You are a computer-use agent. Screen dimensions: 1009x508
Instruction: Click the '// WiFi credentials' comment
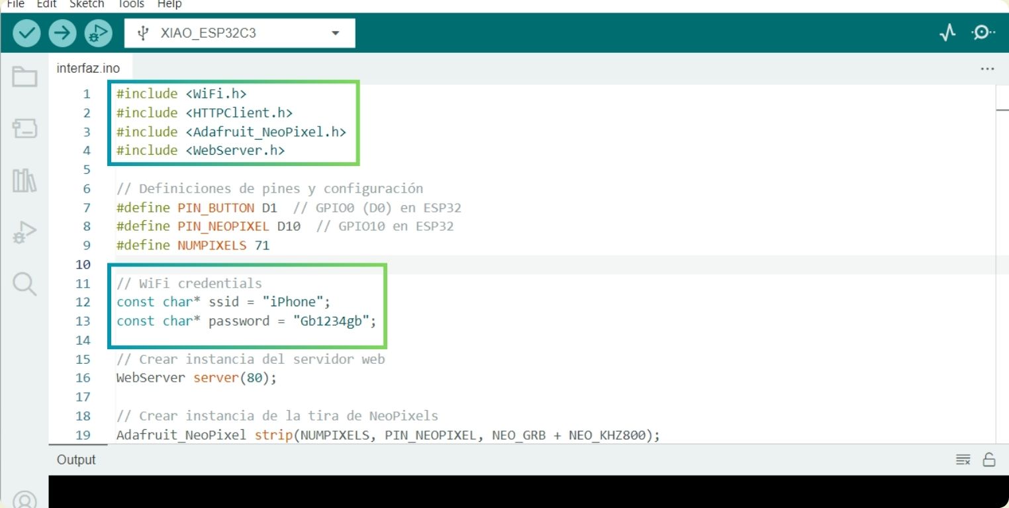[x=189, y=284]
